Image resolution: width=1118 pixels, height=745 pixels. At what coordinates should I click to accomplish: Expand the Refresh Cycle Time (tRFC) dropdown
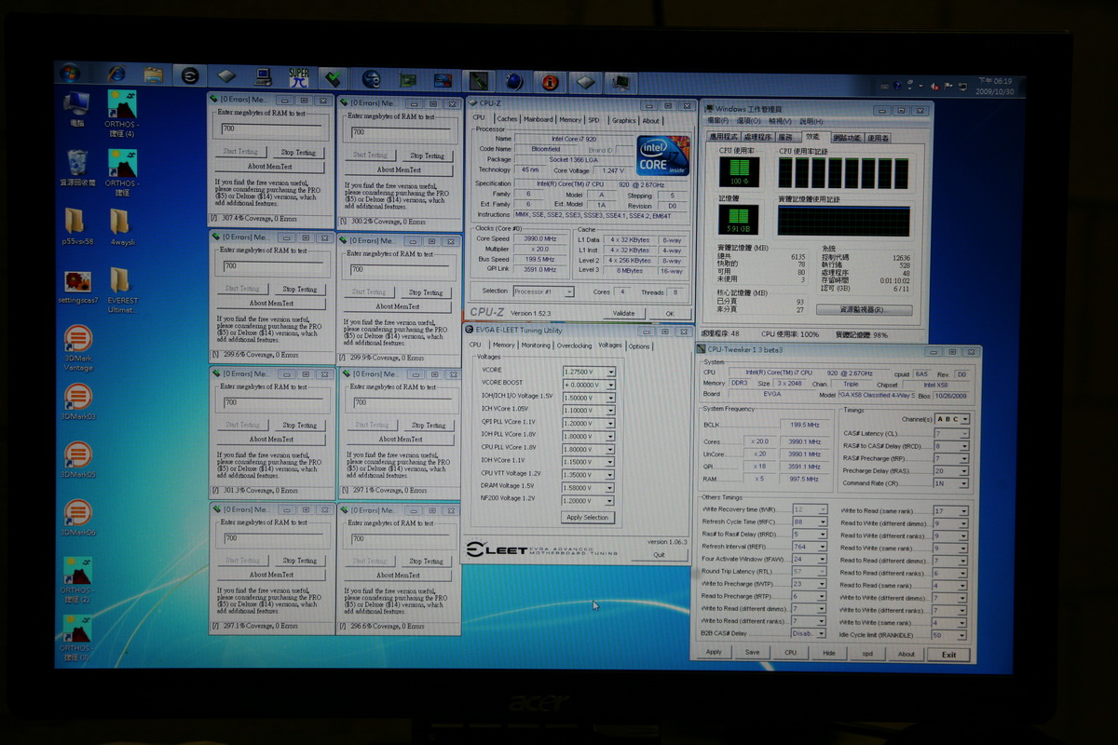coord(823,521)
